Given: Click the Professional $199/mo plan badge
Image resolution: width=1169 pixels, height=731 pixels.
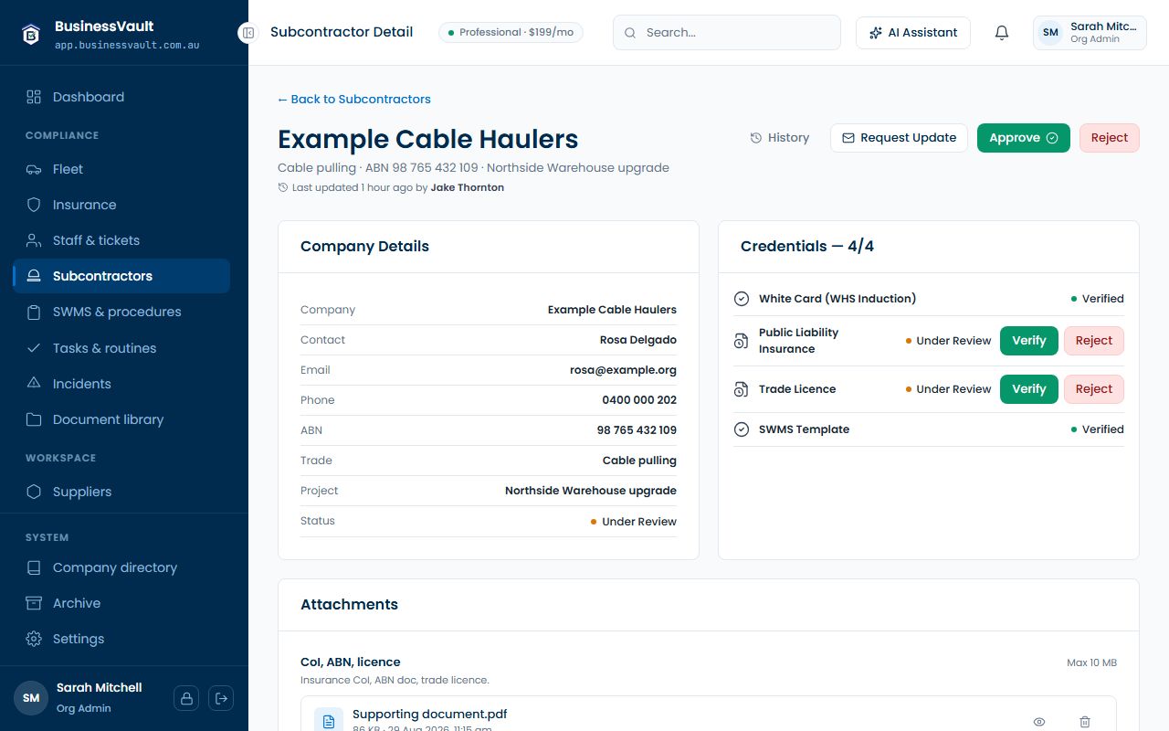Looking at the screenshot, I should (x=511, y=33).
